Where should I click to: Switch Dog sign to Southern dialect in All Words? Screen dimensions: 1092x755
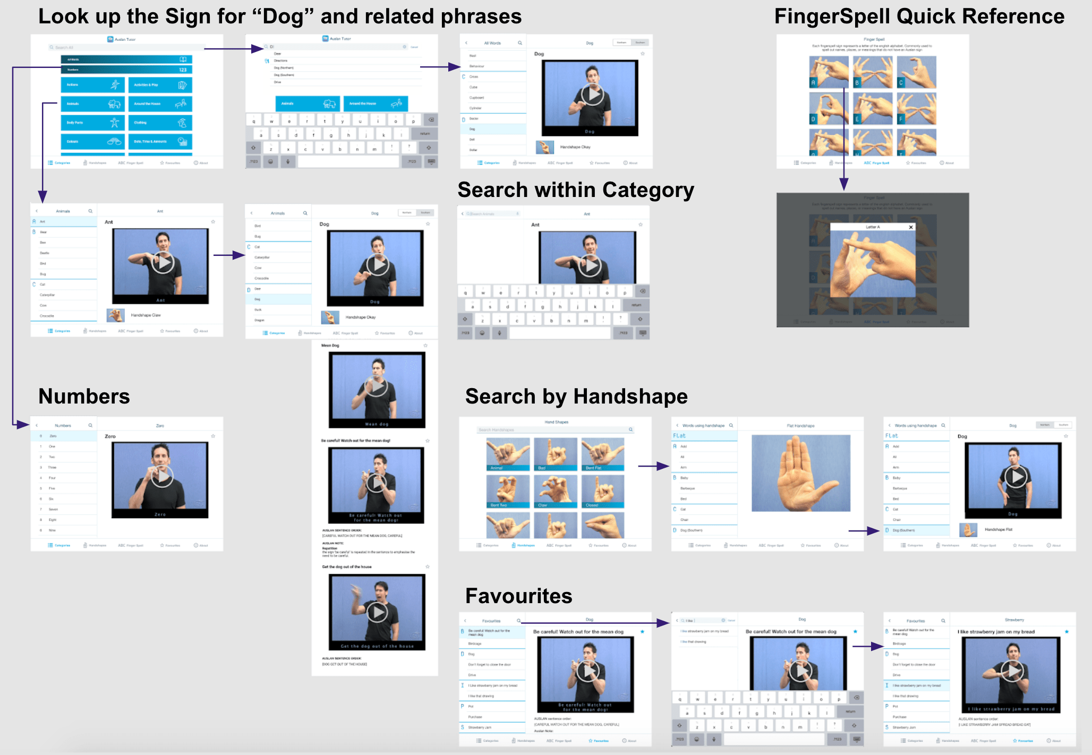(640, 42)
